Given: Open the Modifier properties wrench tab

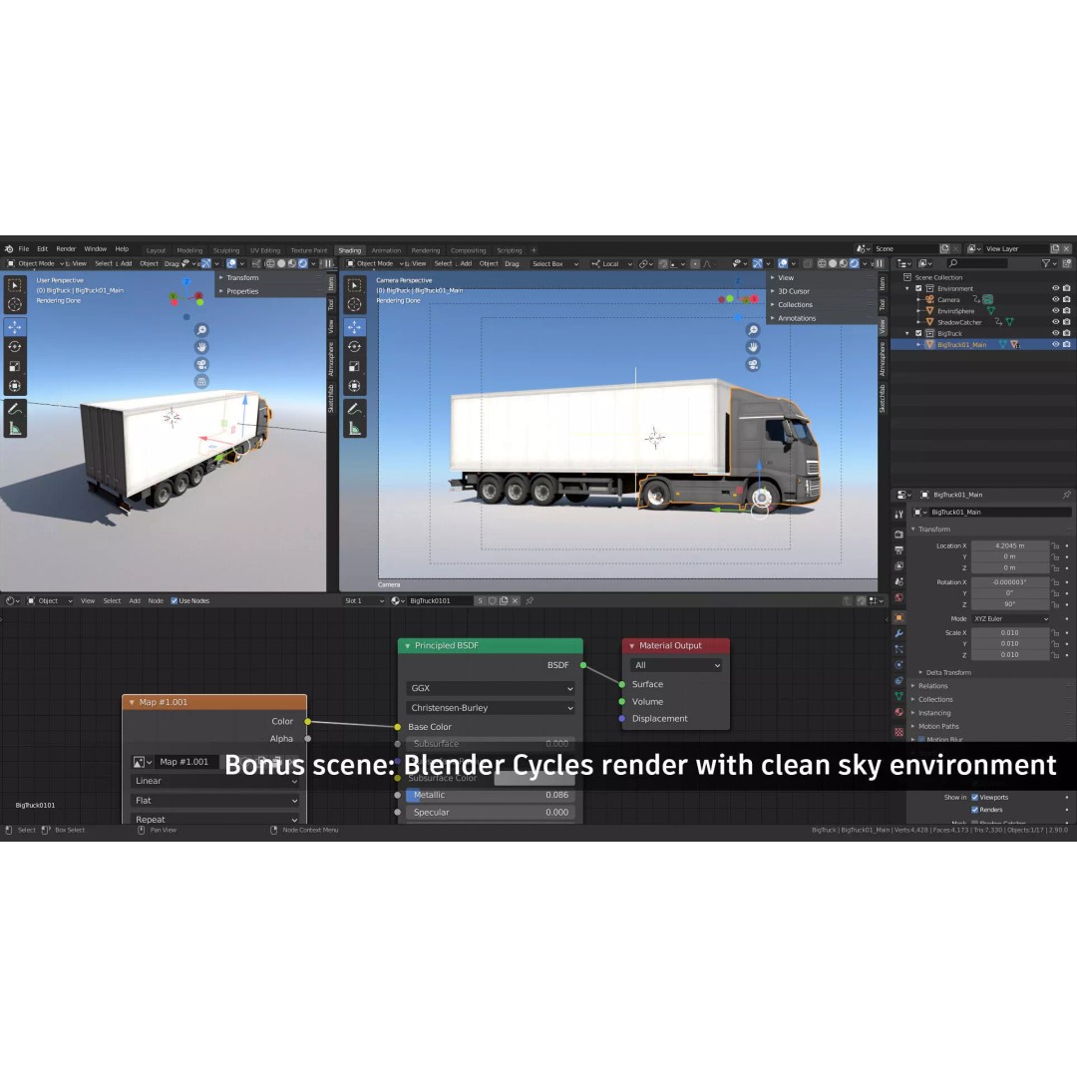Looking at the screenshot, I should point(898,633).
